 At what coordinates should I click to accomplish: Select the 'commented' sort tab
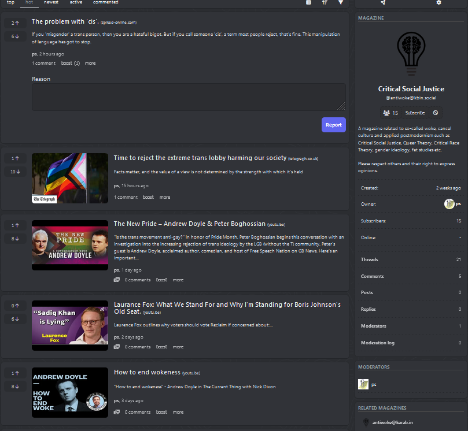(x=105, y=2)
